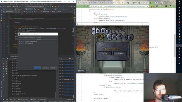Click the find bar search text field
Viewport: 182px width, 102px height.
pos(11,12)
